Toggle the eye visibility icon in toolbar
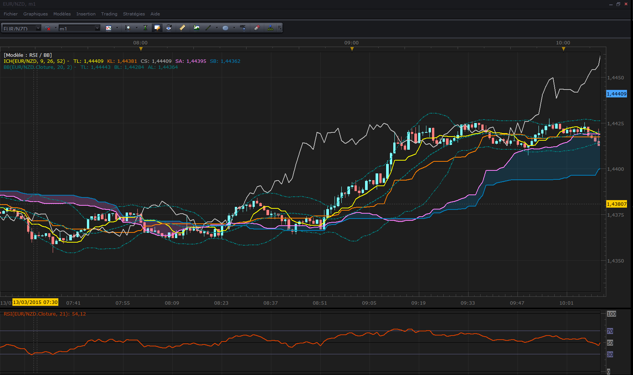 169,28
